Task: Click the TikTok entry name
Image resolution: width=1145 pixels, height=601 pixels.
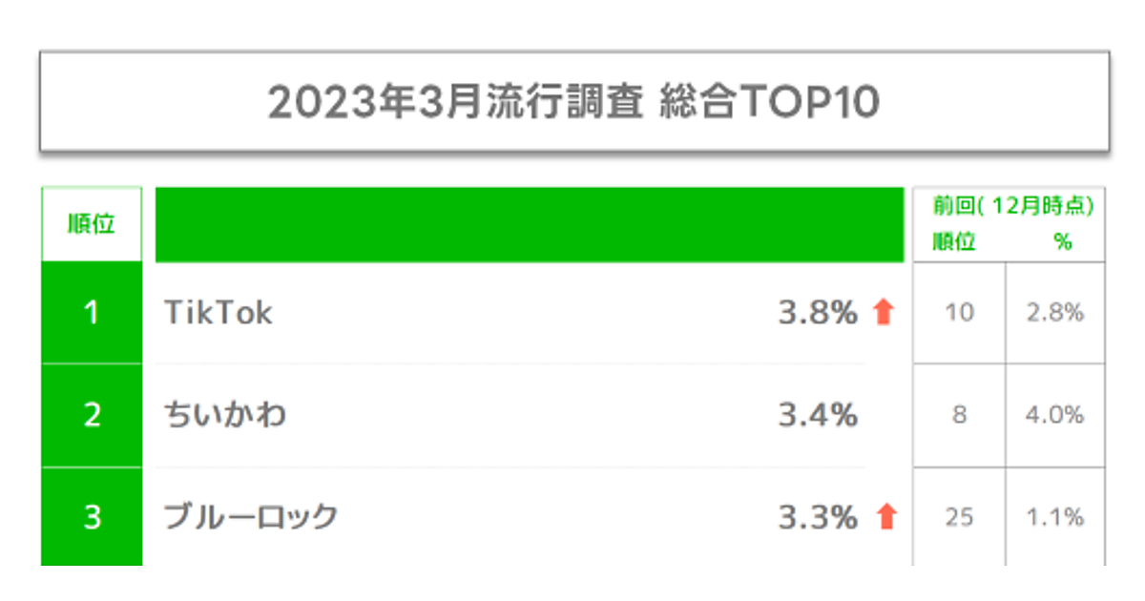Action: tap(219, 313)
